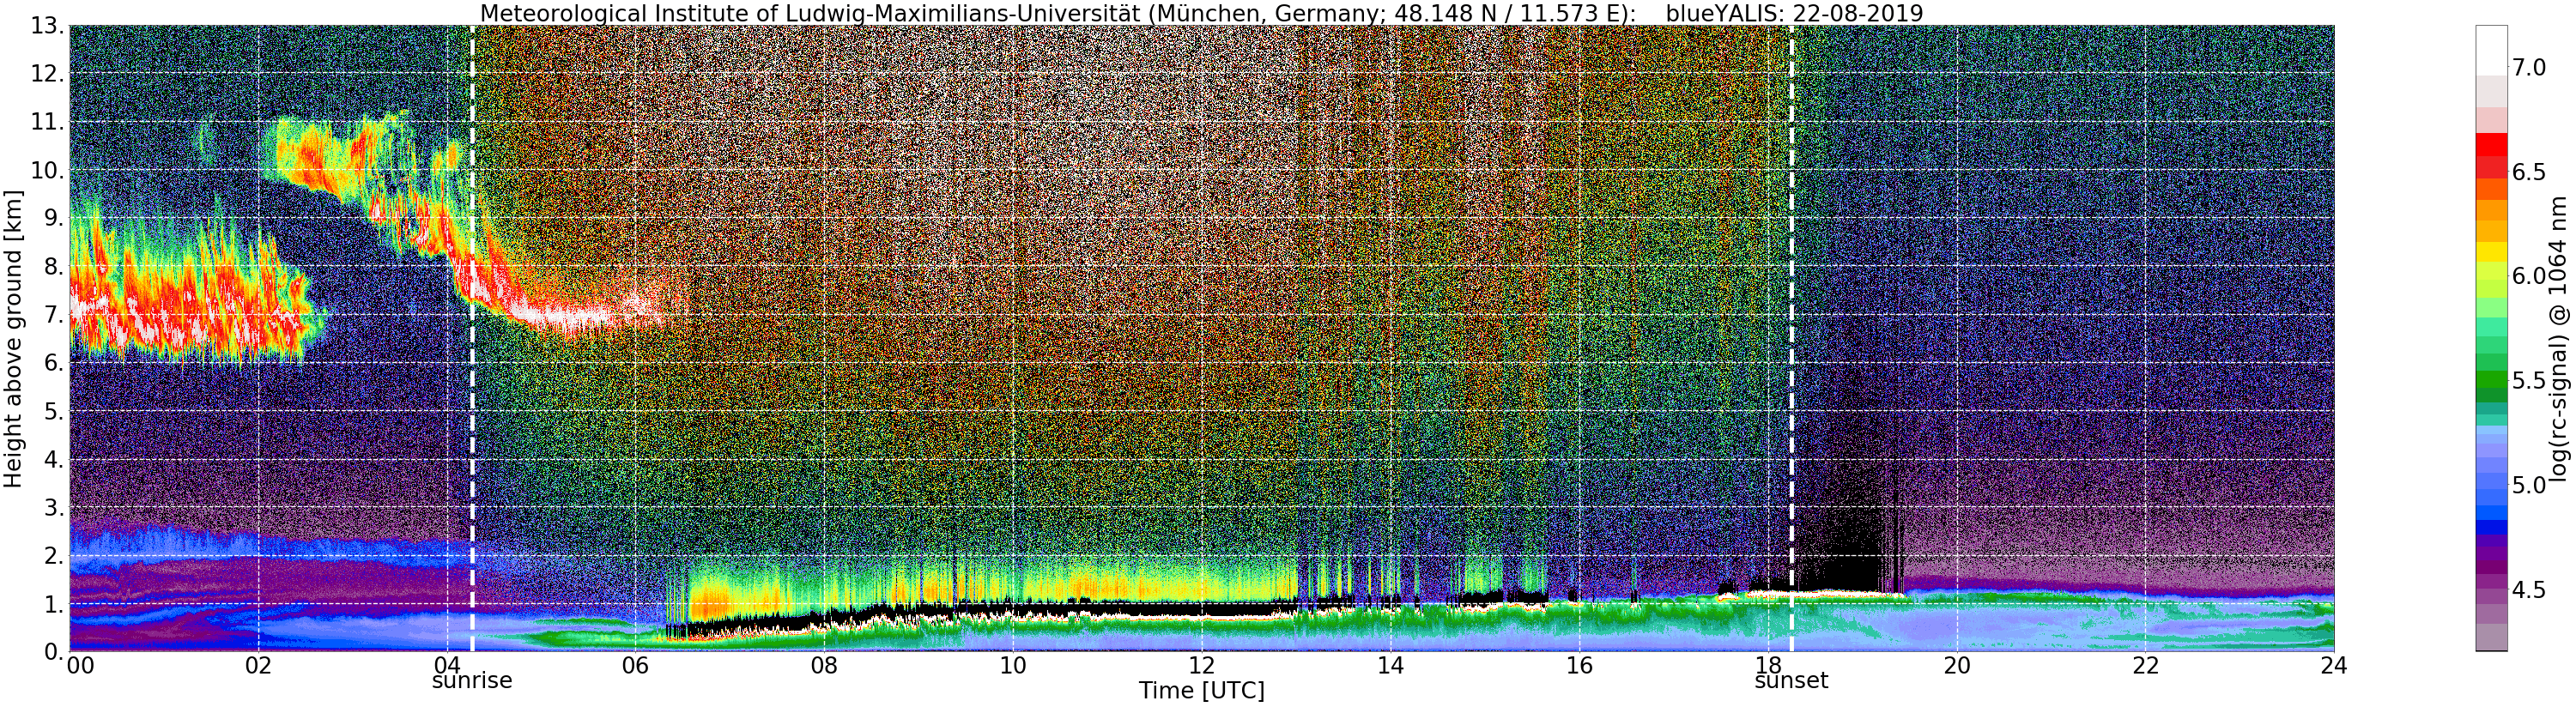Click the '04' time axis tick label
This screenshot has height=707, width=2576.
click(447, 666)
